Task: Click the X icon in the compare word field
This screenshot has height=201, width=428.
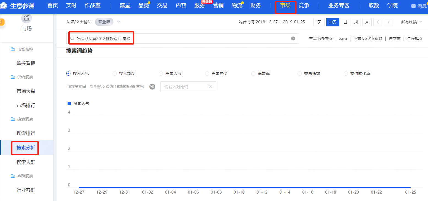Action: click(210, 87)
